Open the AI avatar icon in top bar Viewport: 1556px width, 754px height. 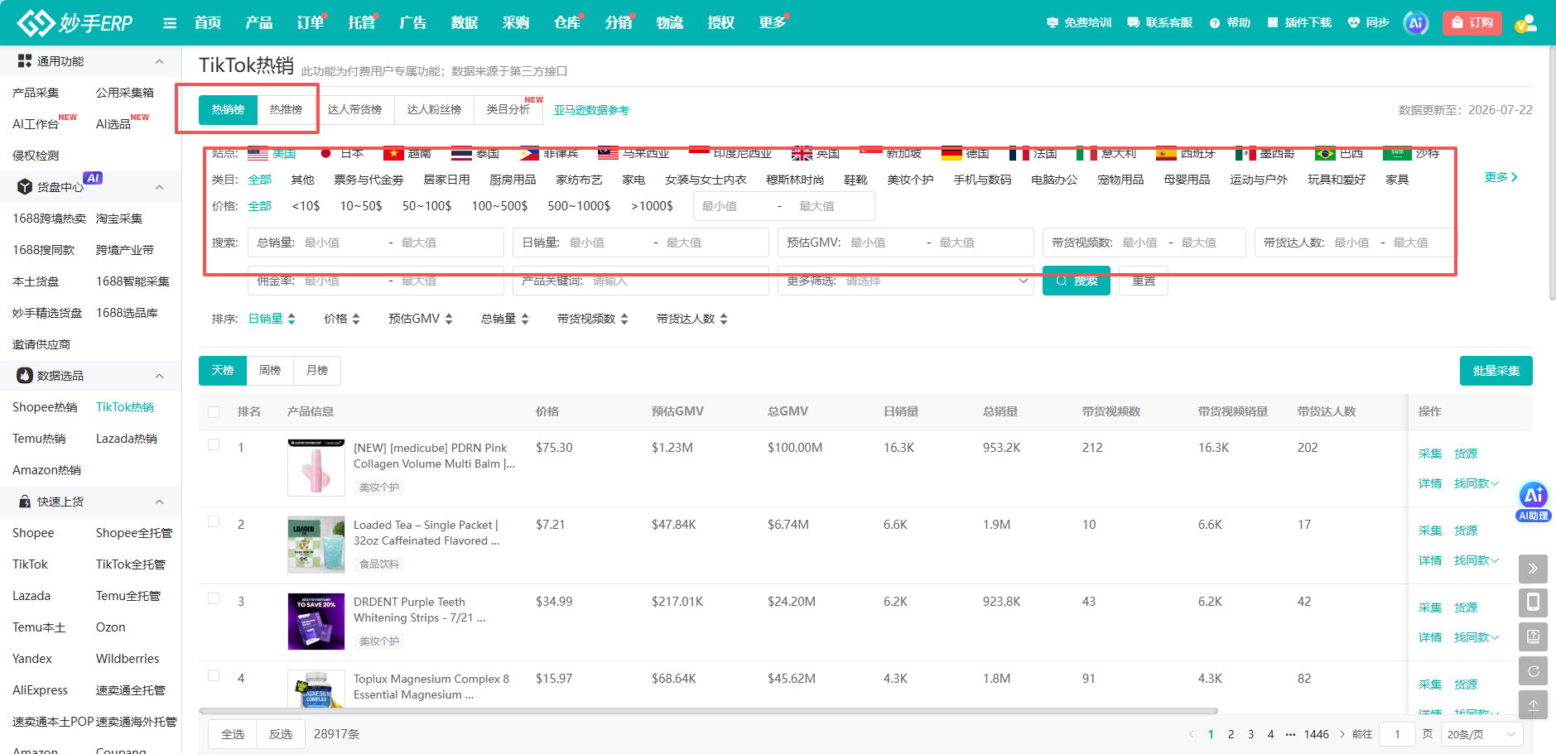tap(1416, 23)
